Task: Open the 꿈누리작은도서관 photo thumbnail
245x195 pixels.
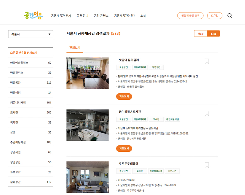Action: [x=88, y=125]
